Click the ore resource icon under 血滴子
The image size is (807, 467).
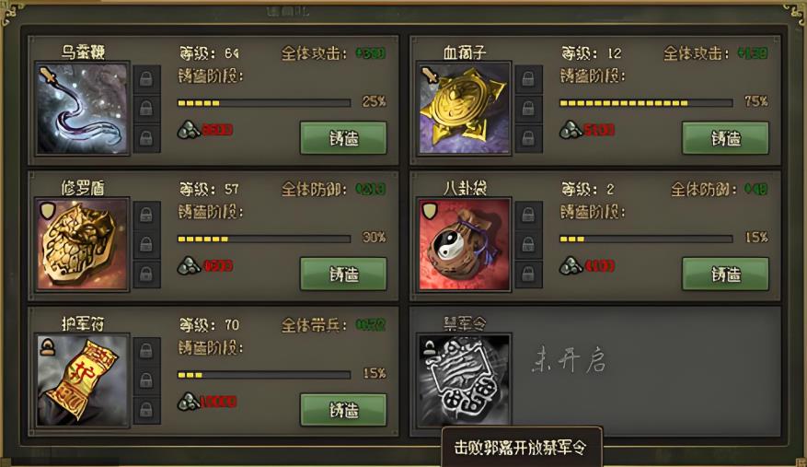click(571, 129)
